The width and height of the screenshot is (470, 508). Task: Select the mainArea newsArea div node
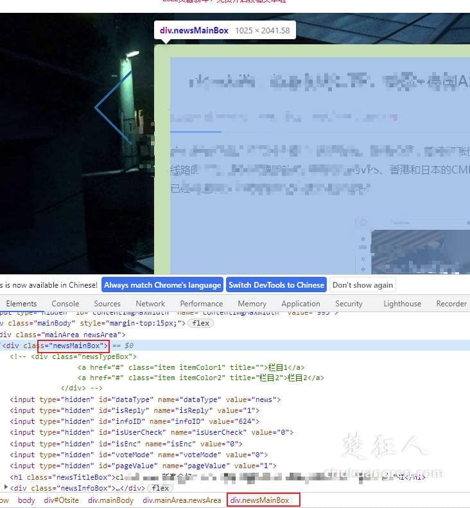click(x=64, y=335)
